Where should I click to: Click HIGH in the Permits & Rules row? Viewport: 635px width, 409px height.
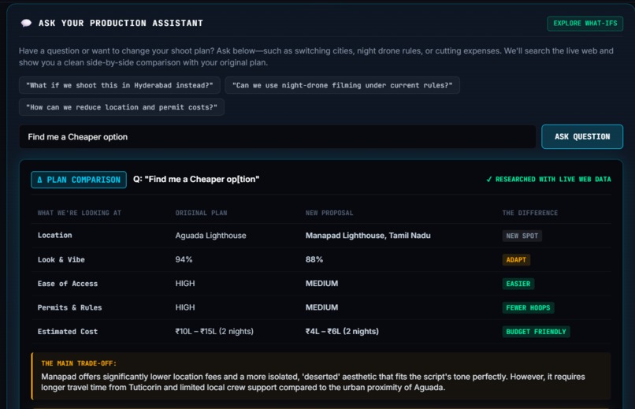click(x=185, y=307)
